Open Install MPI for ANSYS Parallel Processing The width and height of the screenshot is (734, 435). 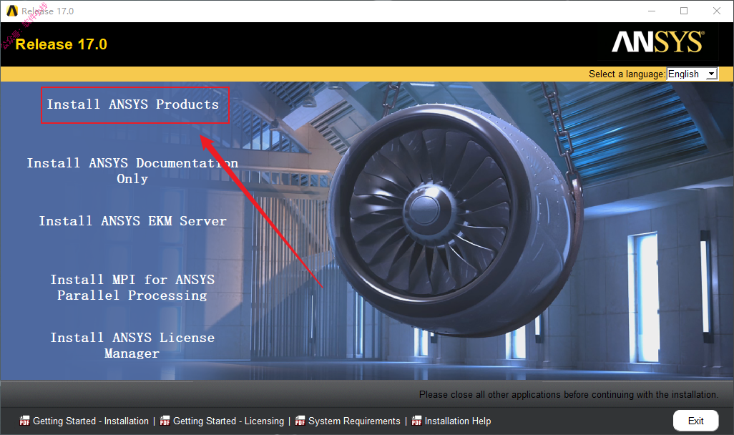point(132,288)
